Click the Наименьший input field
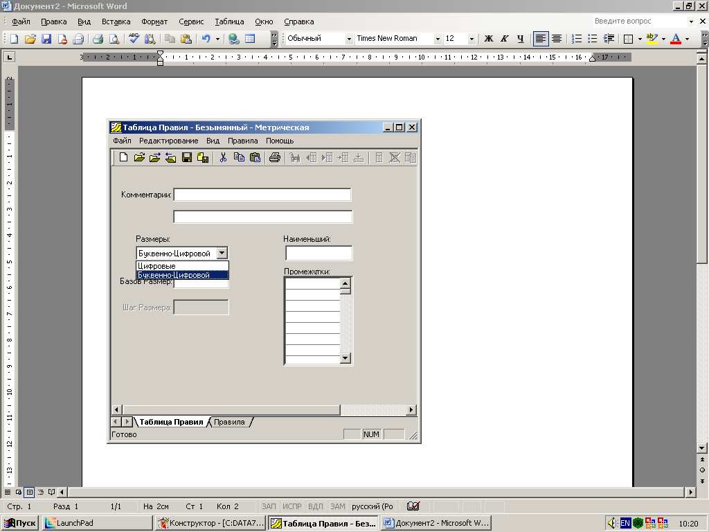The height and width of the screenshot is (532, 709). coord(318,253)
